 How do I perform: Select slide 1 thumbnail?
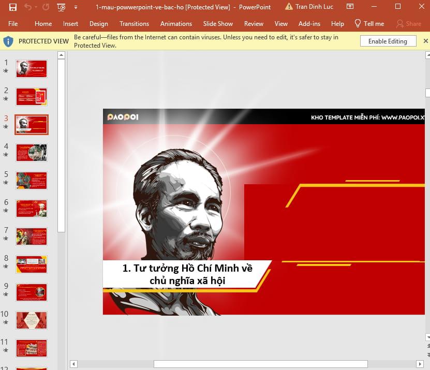(32, 69)
